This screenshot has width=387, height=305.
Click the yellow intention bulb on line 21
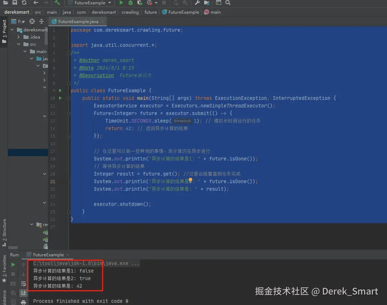(x=190, y=180)
